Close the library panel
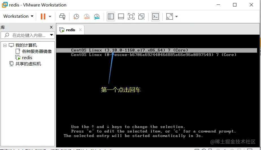This screenshot has width=261, height=150. tap(51, 27)
